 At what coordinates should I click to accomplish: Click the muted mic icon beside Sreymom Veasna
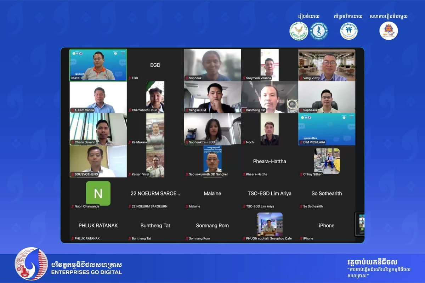244,78
